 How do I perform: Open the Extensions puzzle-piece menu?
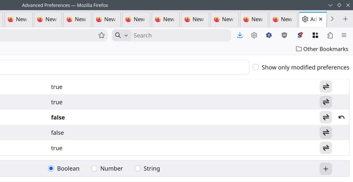330,35
